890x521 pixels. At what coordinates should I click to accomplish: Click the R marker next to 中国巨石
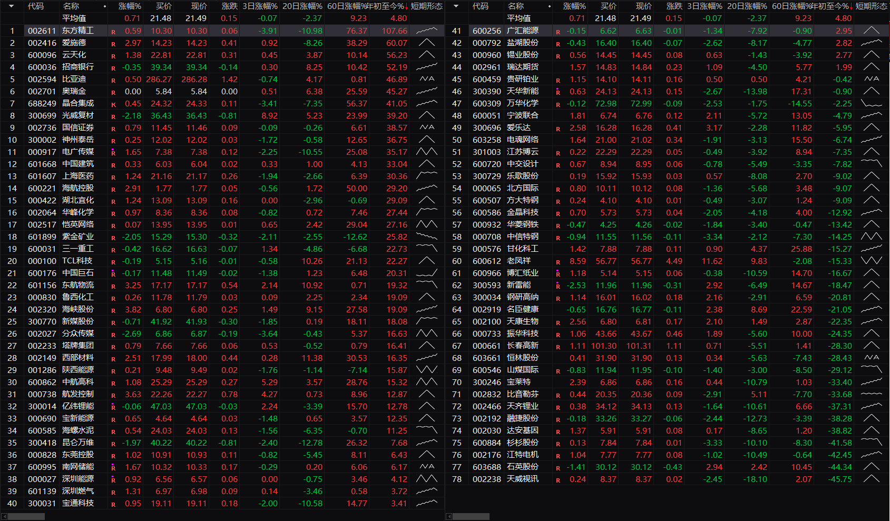[113, 274]
